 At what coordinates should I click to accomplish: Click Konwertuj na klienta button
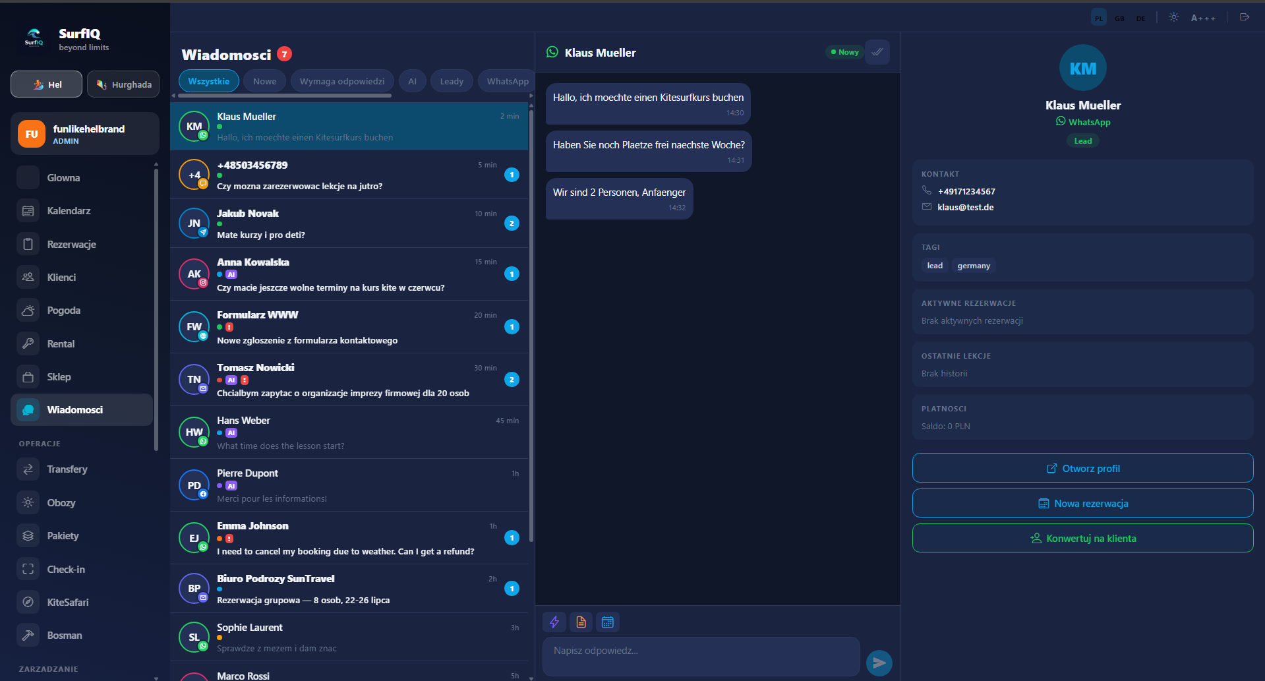[x=1083, y=538]
